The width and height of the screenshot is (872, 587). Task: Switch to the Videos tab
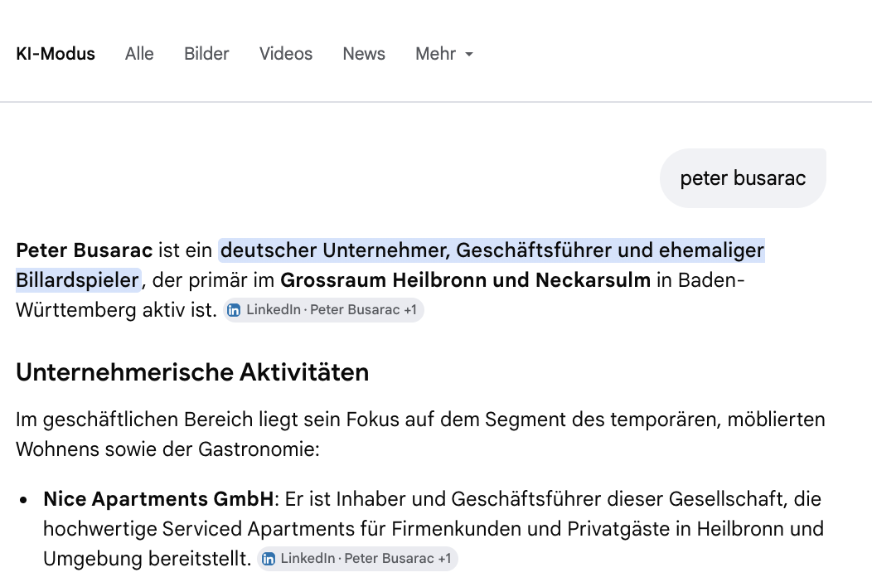286,54
